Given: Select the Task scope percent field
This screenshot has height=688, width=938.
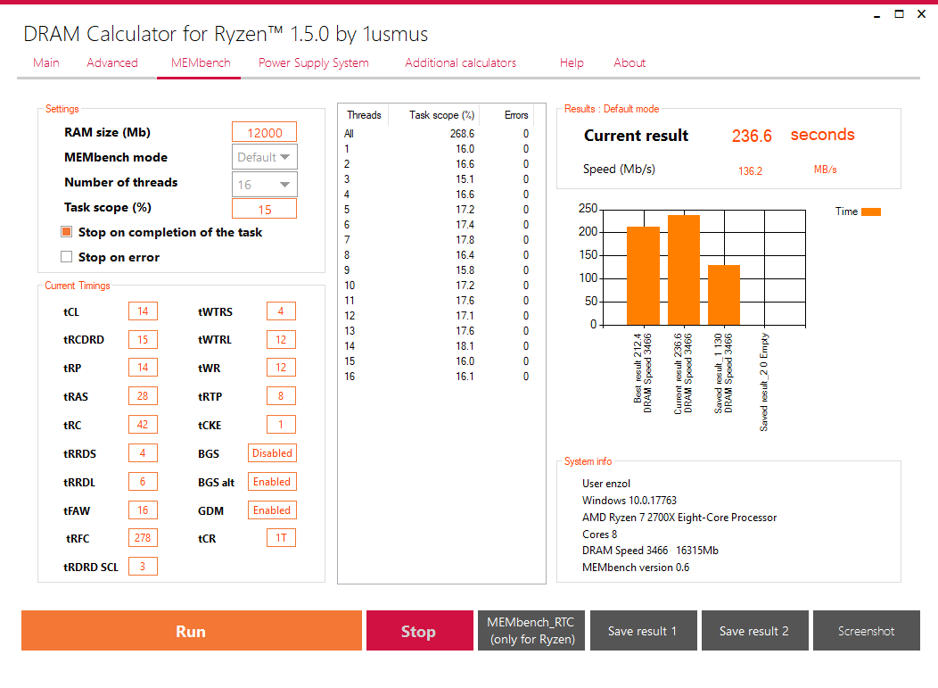Looking at the screenshot, I should pyautogui.click(x=265, y=209).
